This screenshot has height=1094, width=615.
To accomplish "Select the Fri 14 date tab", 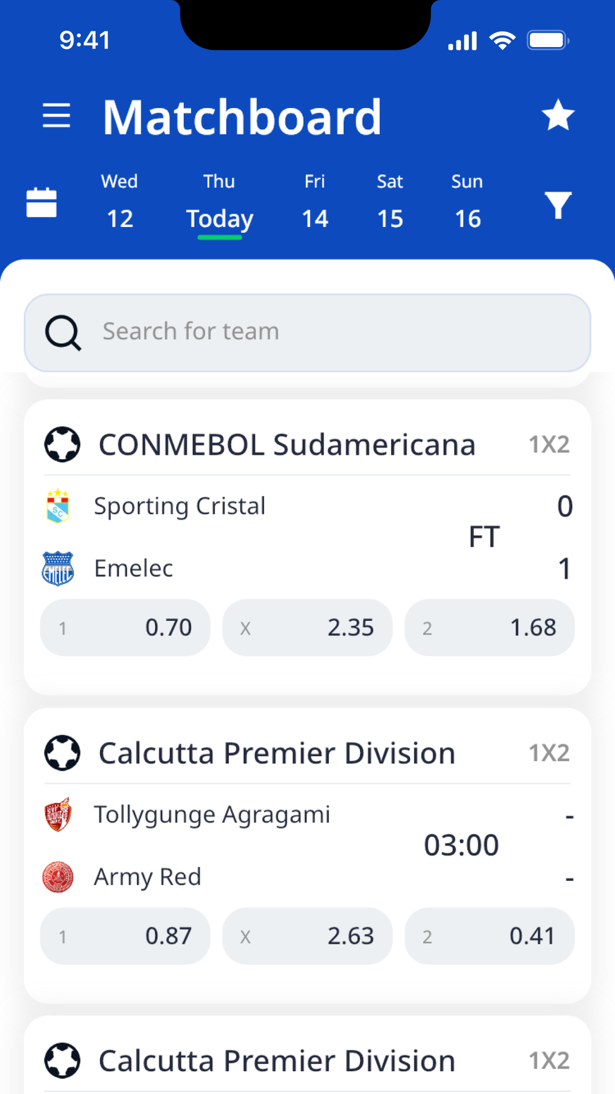I will pyautogui.click(x=315, y=202).
